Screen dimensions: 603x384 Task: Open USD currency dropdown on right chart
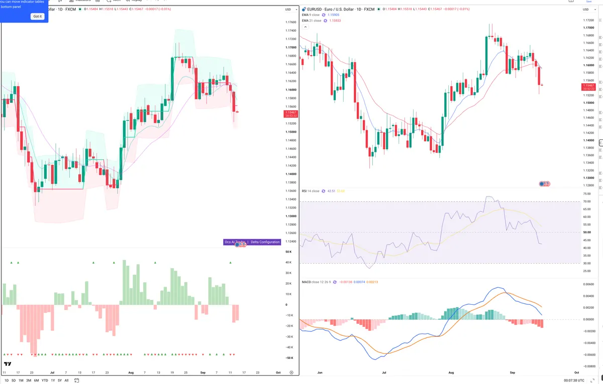click(589, 10)
